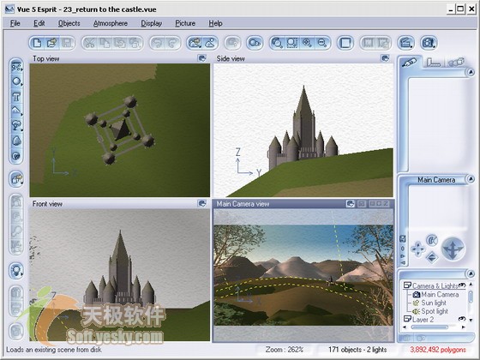Add a sphere primitive from left toolbar

click(16, 81)
